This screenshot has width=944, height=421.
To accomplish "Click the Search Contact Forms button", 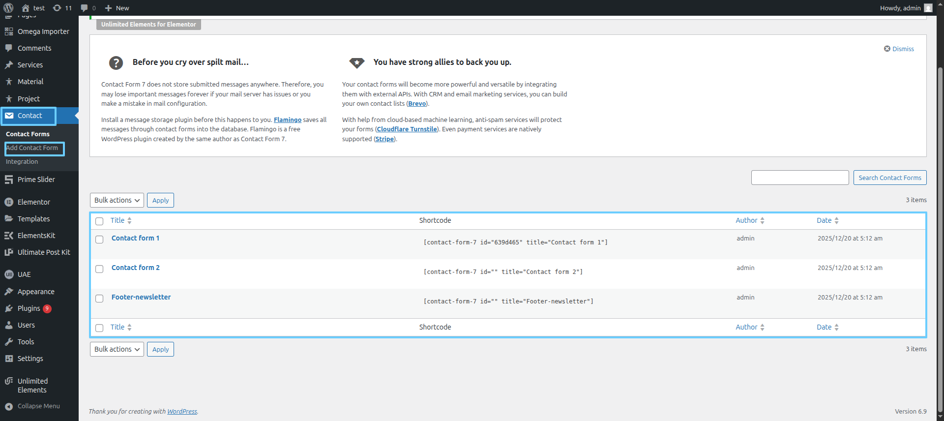I will [889, 178].
